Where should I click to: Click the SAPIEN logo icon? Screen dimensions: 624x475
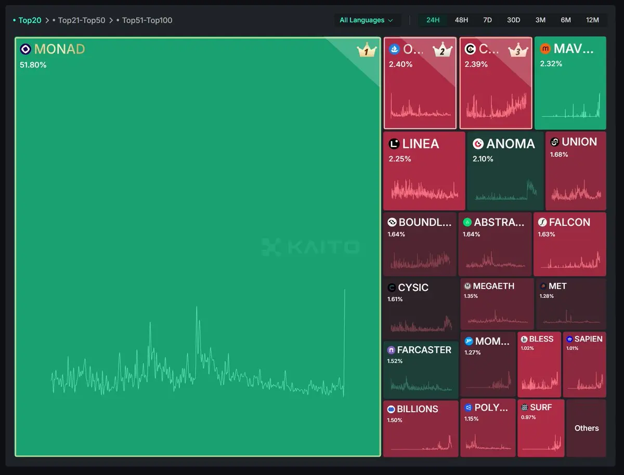(569, 339)
